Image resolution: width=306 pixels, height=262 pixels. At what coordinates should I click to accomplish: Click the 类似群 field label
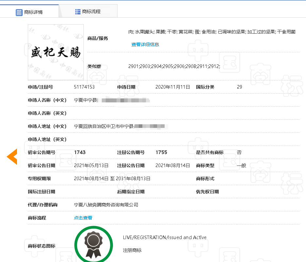(94, 66)
